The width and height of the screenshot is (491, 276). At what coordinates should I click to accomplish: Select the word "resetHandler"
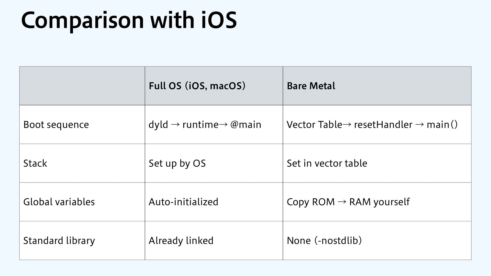383,125
